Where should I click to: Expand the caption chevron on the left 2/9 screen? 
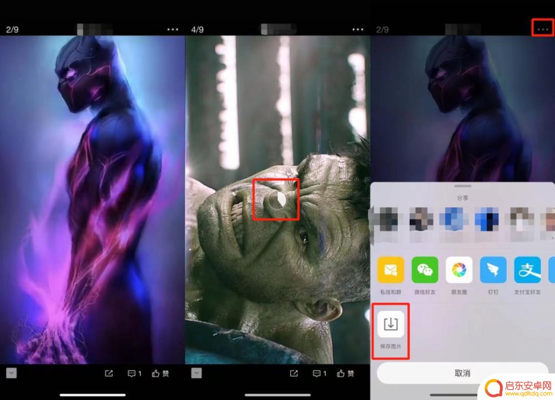tap(11, 373)
